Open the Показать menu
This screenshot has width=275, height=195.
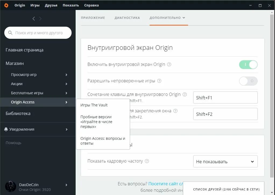(71, 5)
